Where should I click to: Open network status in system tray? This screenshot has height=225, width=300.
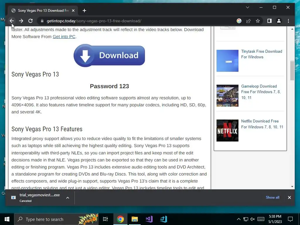pyautogui.click(x=246, y=219)
